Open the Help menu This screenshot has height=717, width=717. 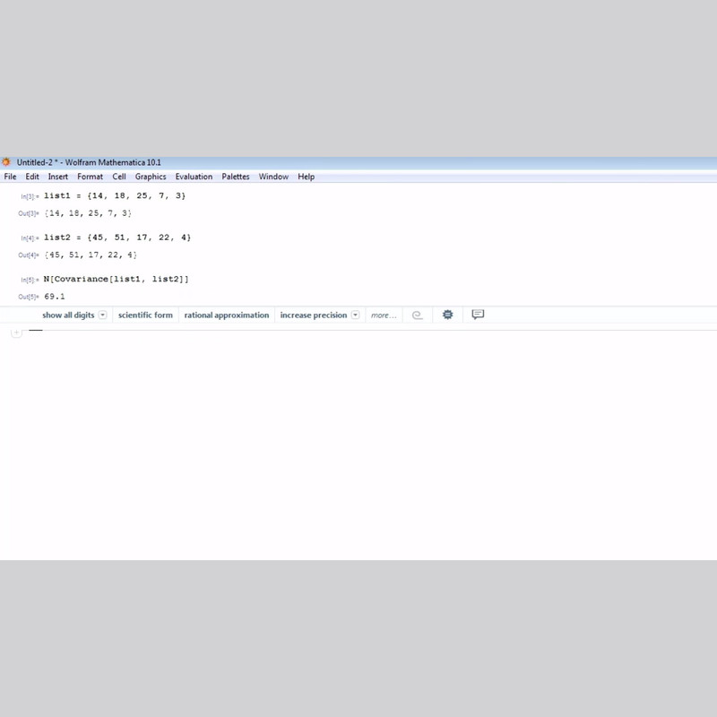click(306, 177)
